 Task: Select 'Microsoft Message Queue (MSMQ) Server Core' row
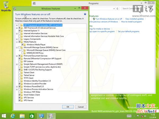[46, 50]
